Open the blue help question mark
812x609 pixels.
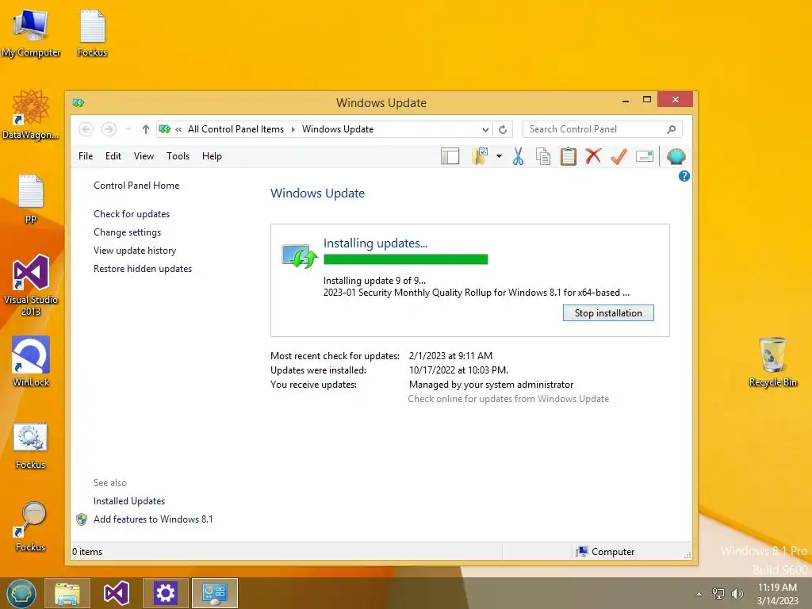(x=684, y=176)
